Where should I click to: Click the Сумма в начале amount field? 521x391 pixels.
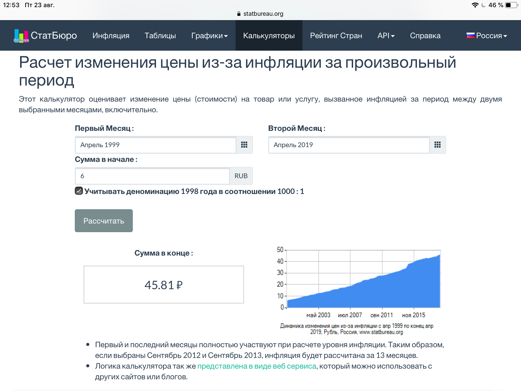152,176
